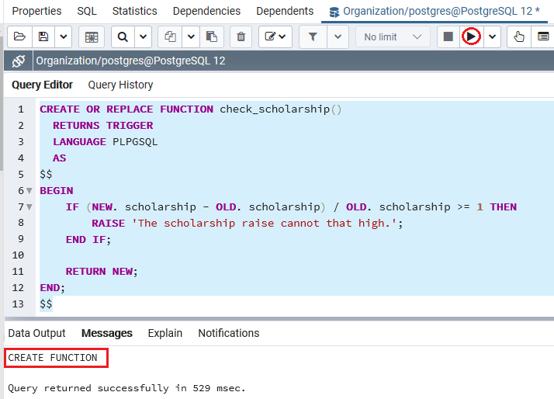Select the Query Editor tab
The width and height of the screenshot is (554, 399).
(42, 85)
